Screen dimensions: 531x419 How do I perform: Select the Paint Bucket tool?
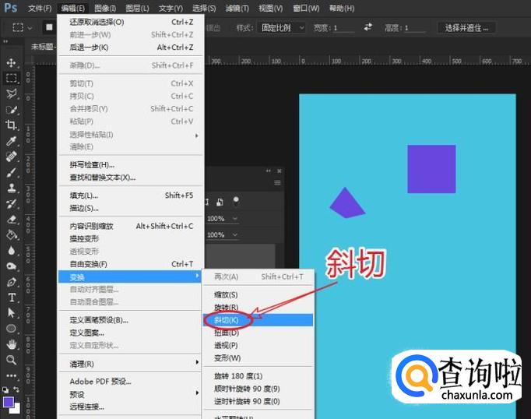(x=12, y=234)
